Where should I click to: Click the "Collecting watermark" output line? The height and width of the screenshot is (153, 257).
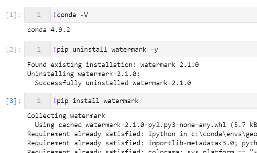point(66,116)
